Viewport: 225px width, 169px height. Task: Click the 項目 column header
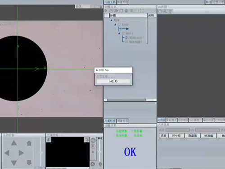tap(163, 136)
